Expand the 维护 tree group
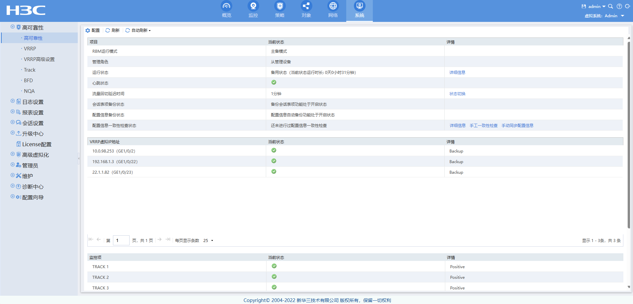 click(x=13, y=175)
